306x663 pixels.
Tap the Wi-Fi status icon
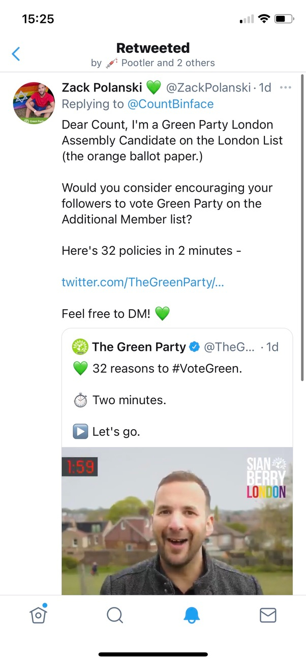pos(263,19)
